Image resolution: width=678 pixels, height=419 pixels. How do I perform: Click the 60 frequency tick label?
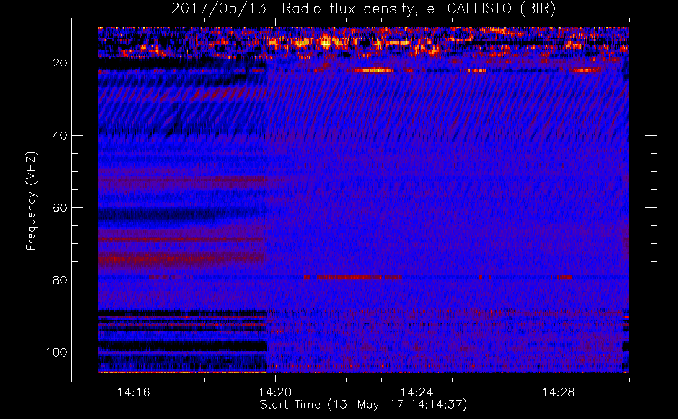coord(60,208)
